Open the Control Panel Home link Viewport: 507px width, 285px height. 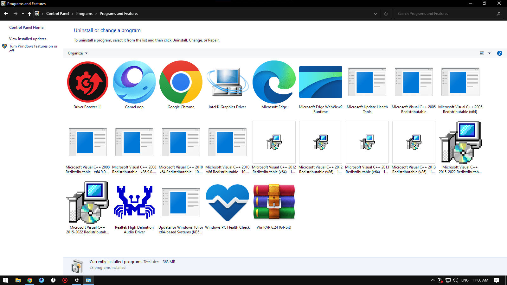26,28
